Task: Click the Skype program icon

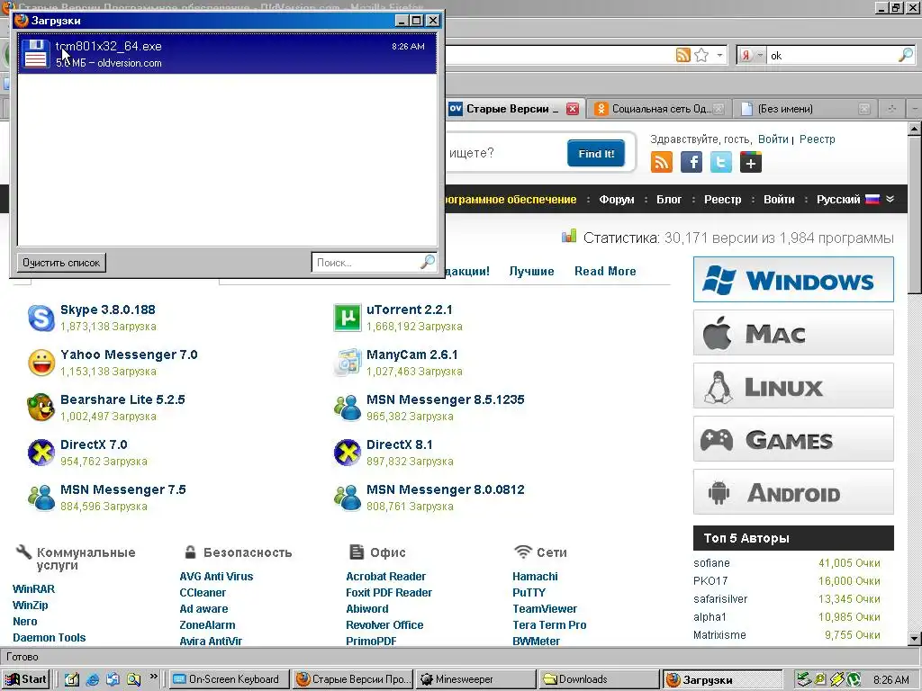Action: (x=41, y=318)
